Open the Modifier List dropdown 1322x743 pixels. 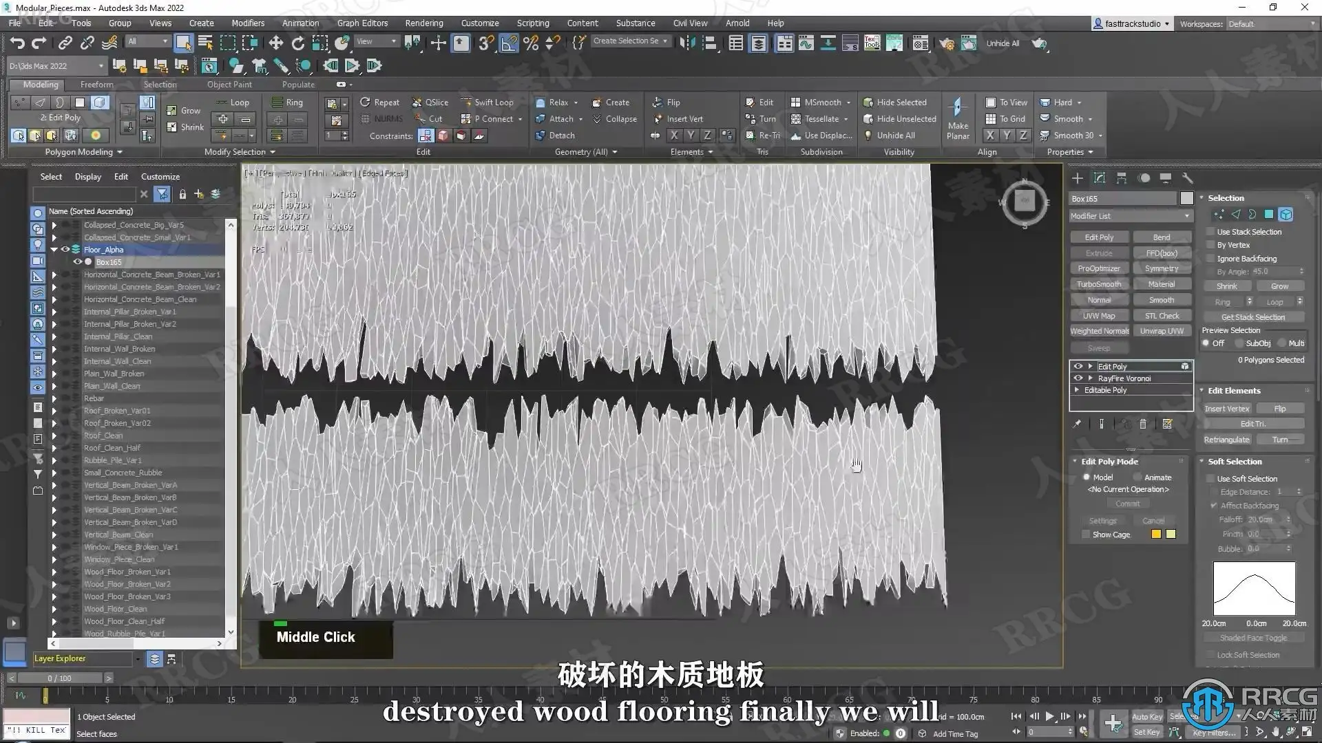(1130, 216)
